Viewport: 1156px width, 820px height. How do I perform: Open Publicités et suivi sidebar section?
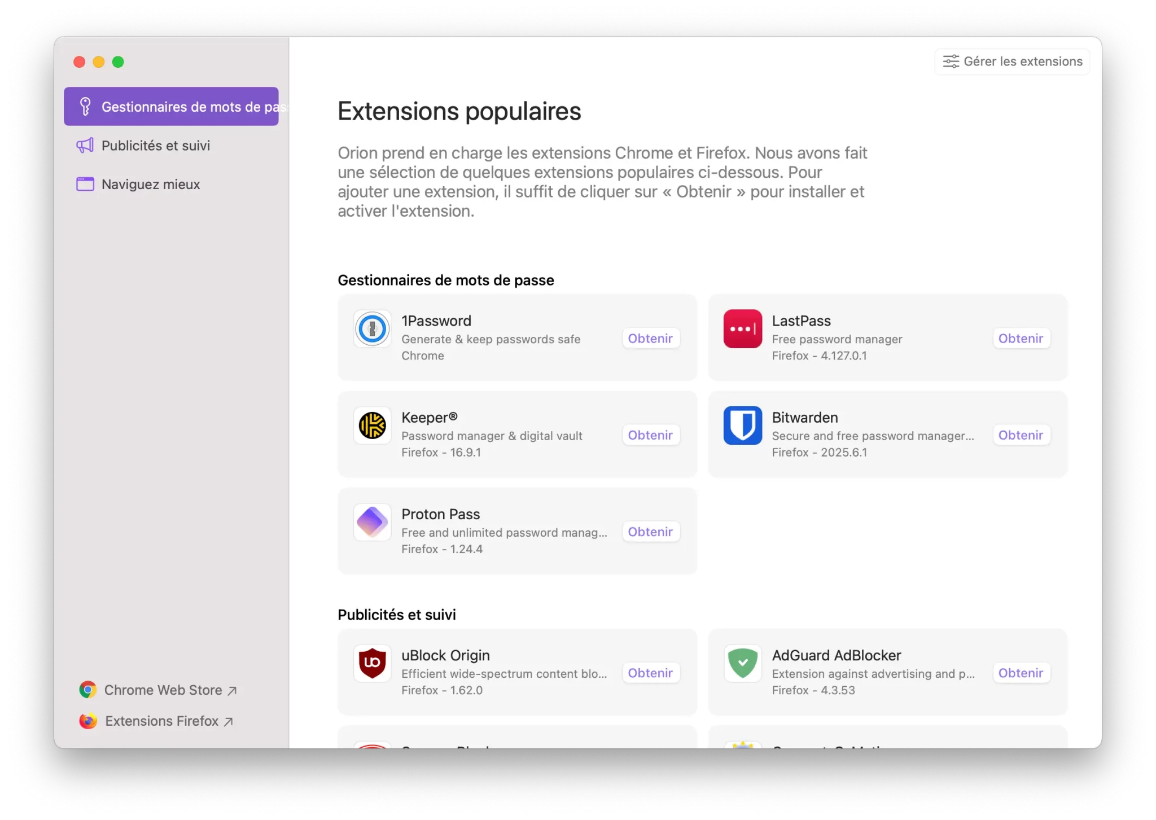[x=156, y=146]
